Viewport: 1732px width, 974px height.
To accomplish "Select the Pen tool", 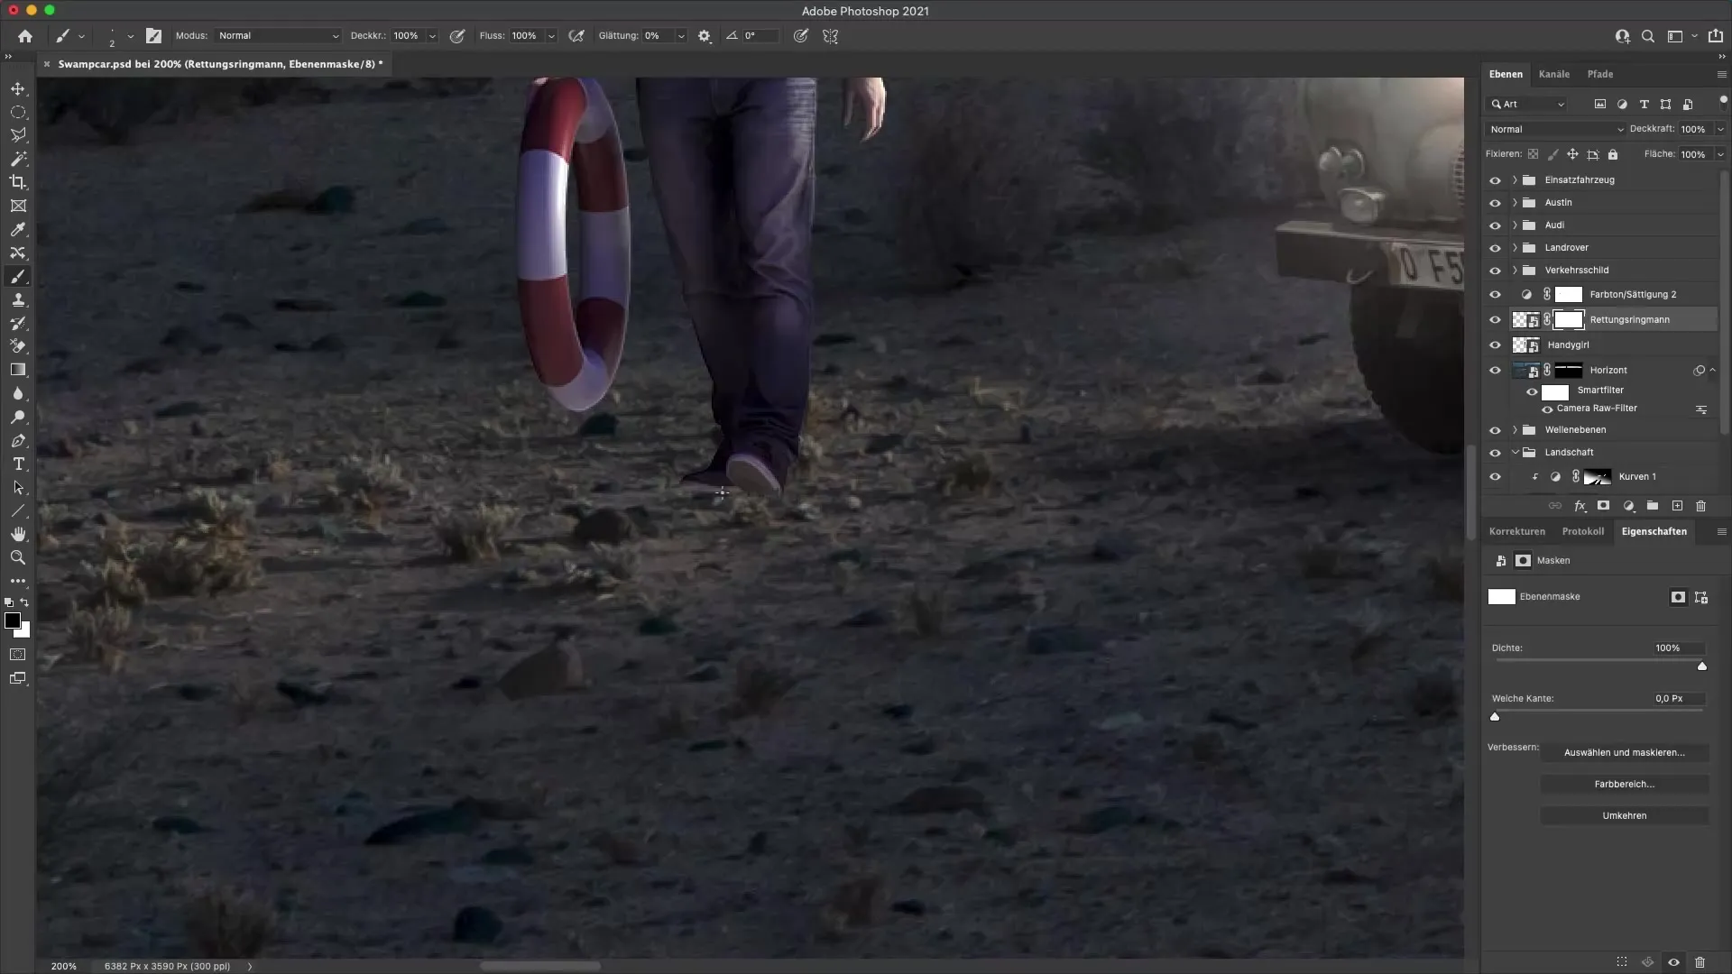I will 18,440.
